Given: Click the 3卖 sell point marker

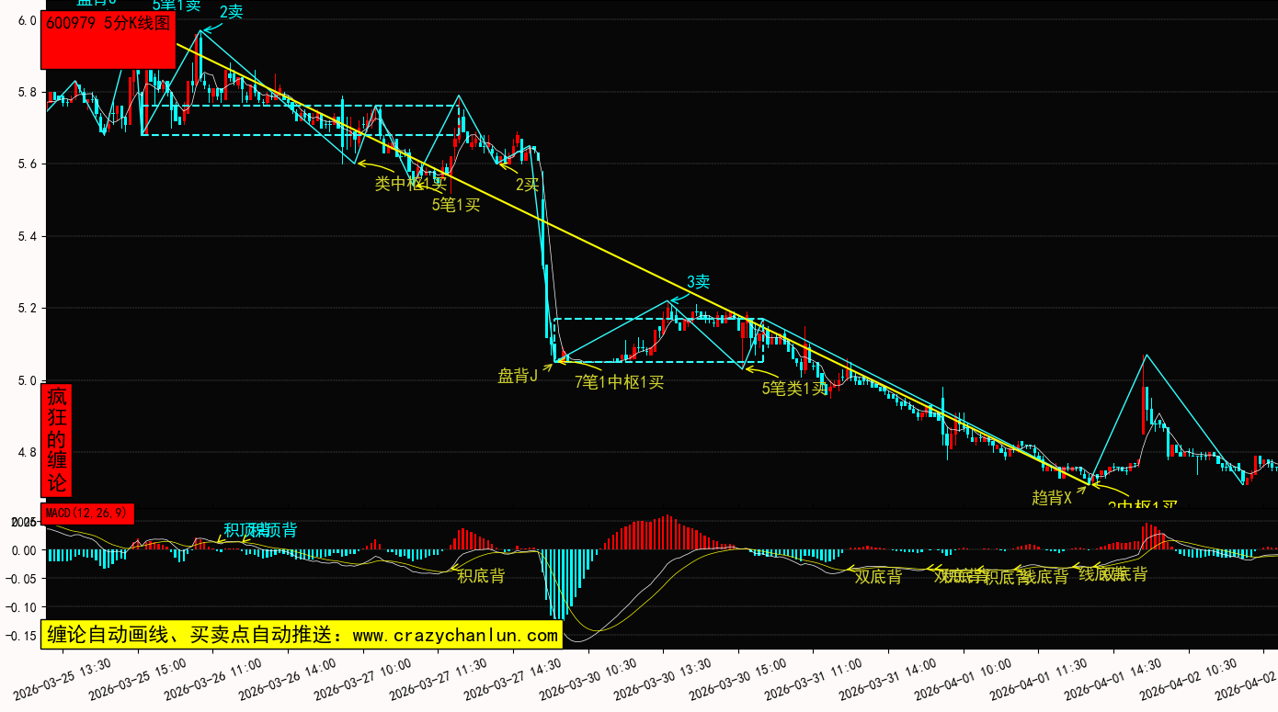Looking at the screenshot, I should (x=698, y=282).
